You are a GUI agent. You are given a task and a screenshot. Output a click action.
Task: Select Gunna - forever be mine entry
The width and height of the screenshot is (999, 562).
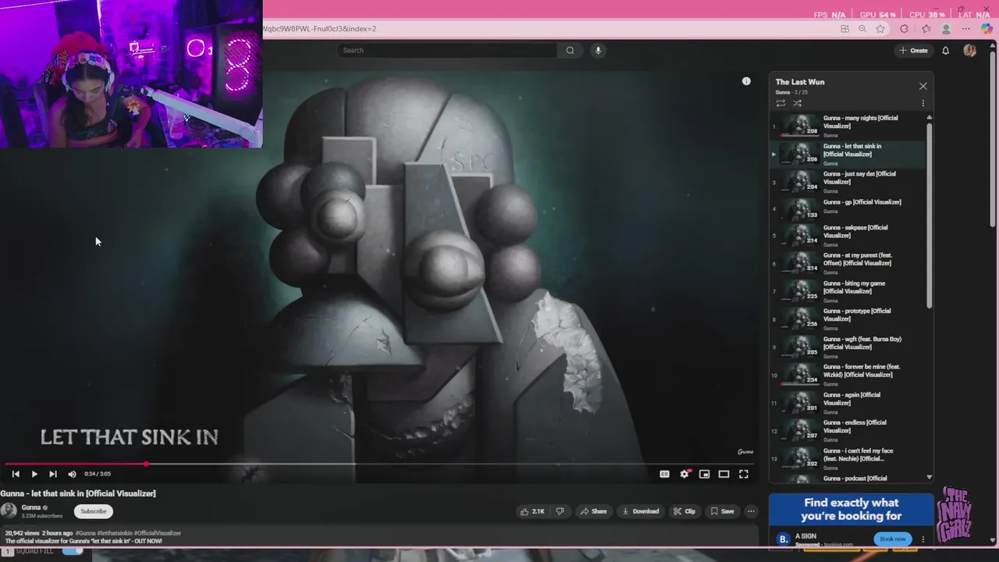[x=848, y=375]
